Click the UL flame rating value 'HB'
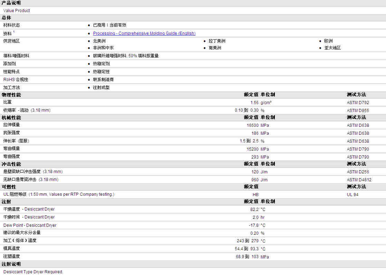Image resolution: width=386 pixels, height=275 pixels. (x=255, y=195)
